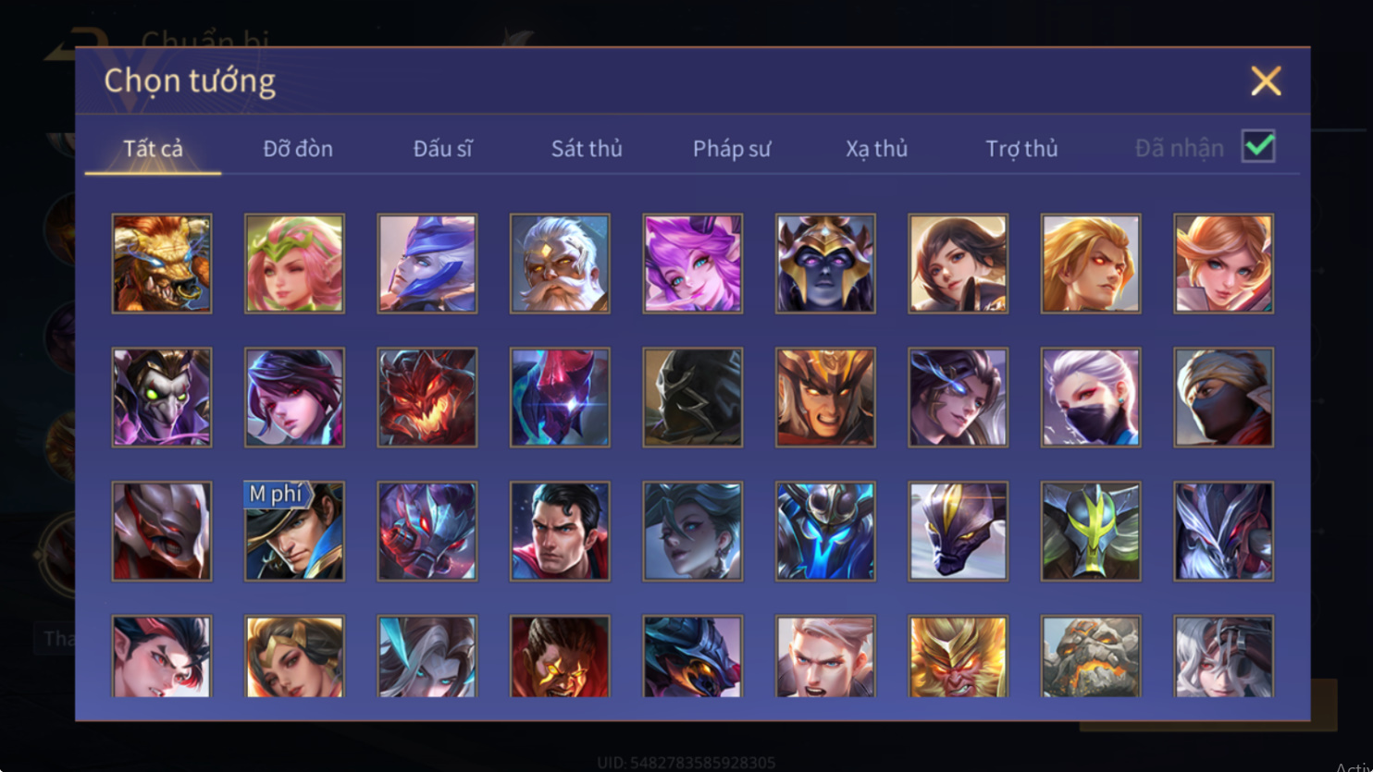Choose the purple-haired fairy hero
The image size is (1373, 772).
point(692,263)
